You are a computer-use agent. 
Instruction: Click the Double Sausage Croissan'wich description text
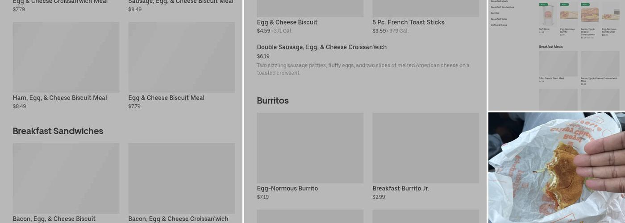click(363, 69)
